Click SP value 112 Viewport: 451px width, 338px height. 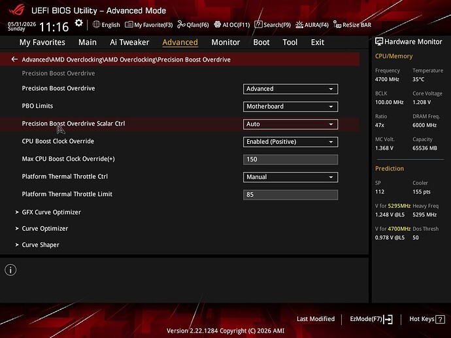[380, 192]
